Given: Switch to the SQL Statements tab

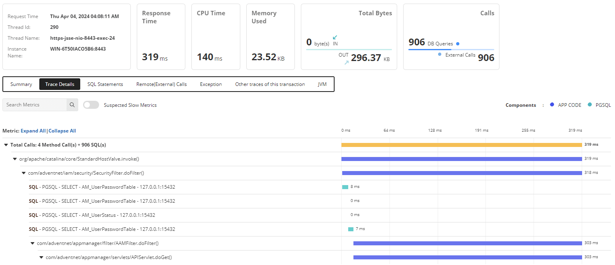Looking at the screenshot, I should tap(105, 84).
